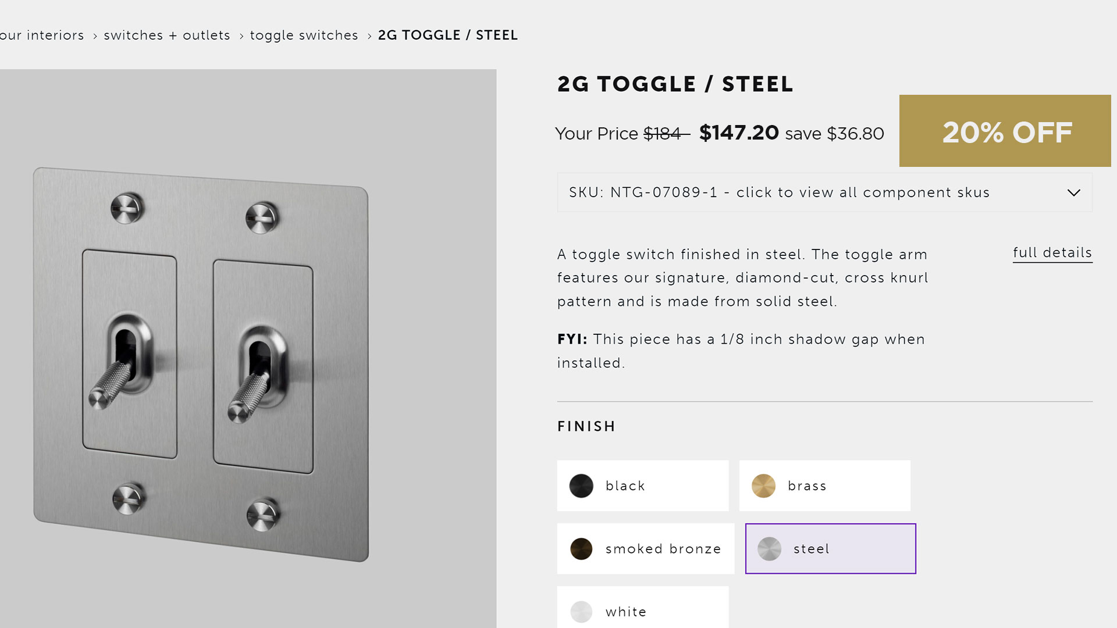Click the 20% OFF gold badge

[1005, 131]
